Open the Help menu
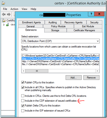The height and width of the screenshot is (118, 107). coord(33,9)
